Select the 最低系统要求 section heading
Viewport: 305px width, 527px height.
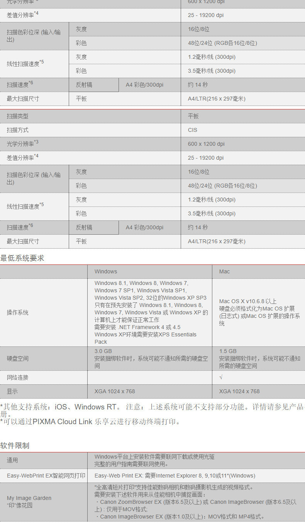22,258
